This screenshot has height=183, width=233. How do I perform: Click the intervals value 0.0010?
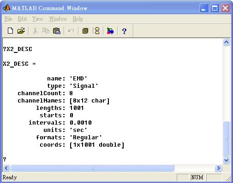point(81,123)
